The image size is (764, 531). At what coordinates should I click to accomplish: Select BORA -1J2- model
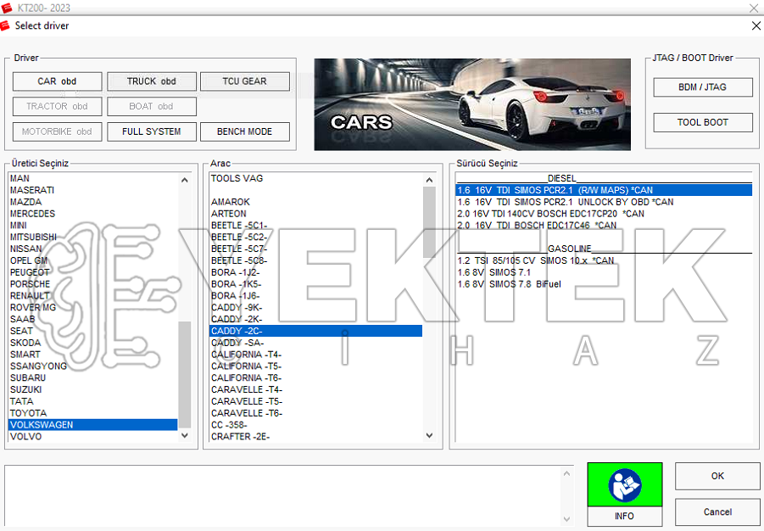click(x=315, y=272)
